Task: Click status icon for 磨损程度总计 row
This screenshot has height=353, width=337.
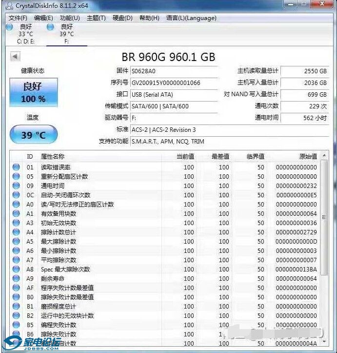Action: 16,306
